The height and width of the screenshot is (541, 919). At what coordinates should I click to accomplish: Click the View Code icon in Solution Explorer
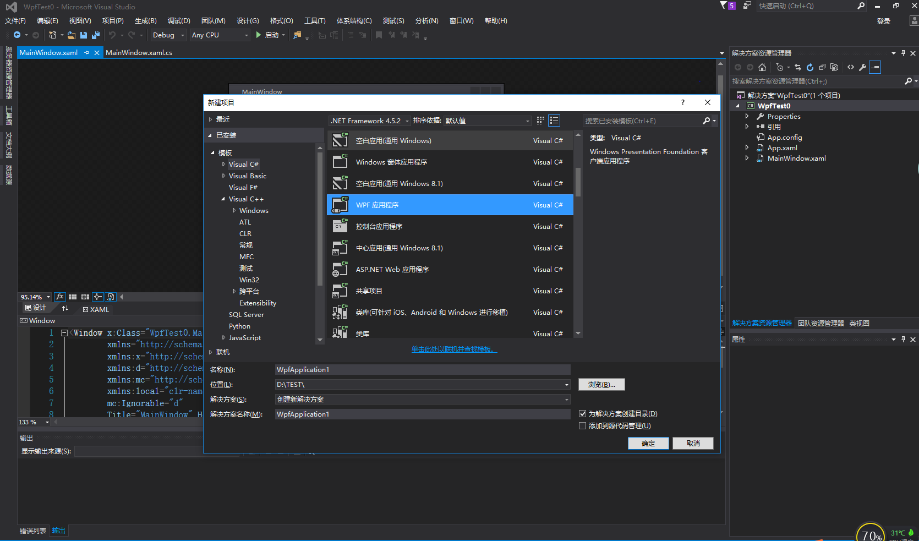[851, 67]
